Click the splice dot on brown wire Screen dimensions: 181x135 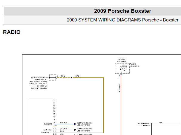(x=71, y=78)
